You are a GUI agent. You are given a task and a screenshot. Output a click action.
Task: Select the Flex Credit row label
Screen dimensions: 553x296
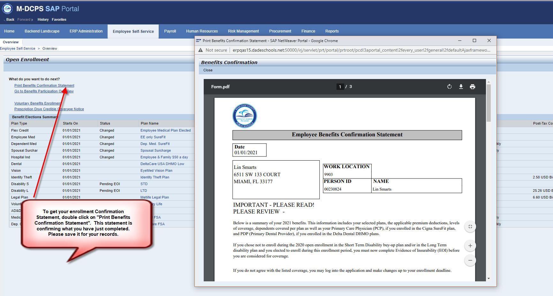[x=20, y=130]
